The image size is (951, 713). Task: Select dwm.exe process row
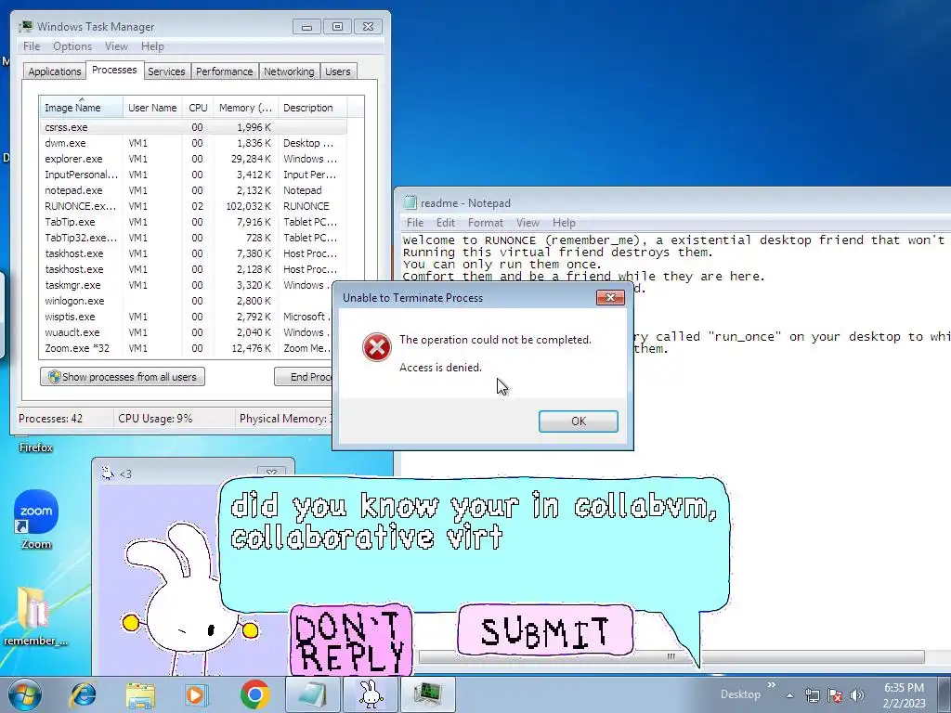pyautogui.click(x=193, y=143)
